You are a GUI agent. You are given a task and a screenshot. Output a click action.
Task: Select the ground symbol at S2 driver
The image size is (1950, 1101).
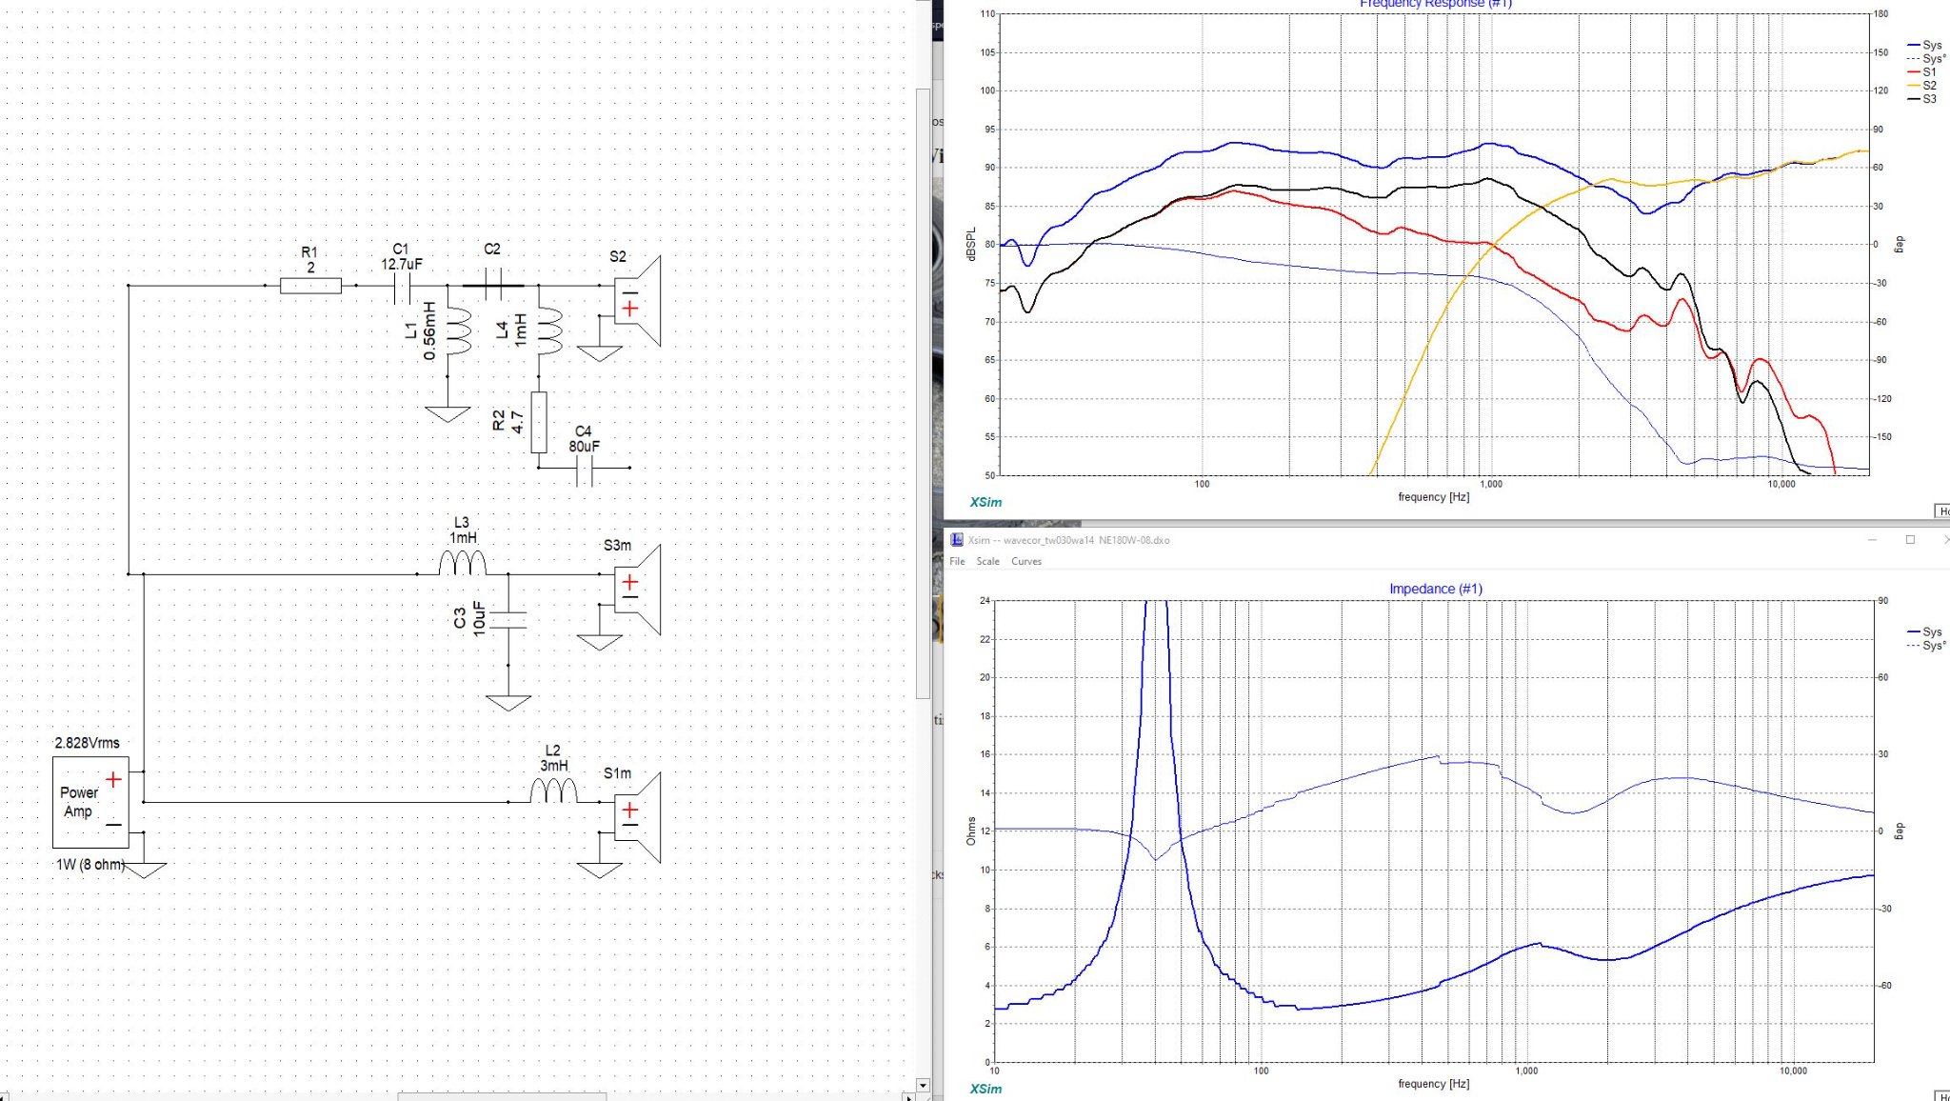point(600,353)
